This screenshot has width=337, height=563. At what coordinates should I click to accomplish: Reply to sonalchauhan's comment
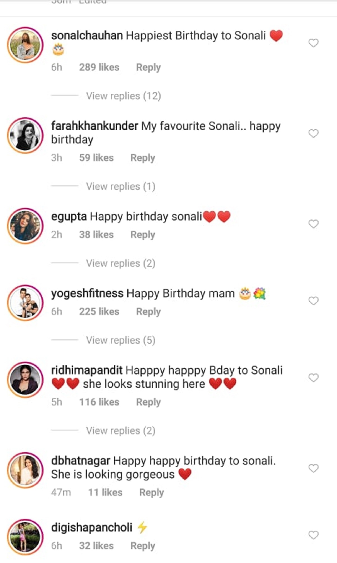point(148,67)
